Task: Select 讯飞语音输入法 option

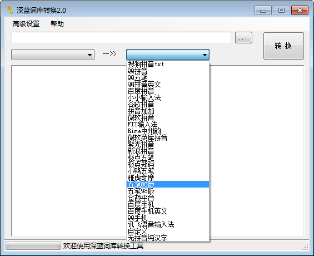Action: pos(168,224)
